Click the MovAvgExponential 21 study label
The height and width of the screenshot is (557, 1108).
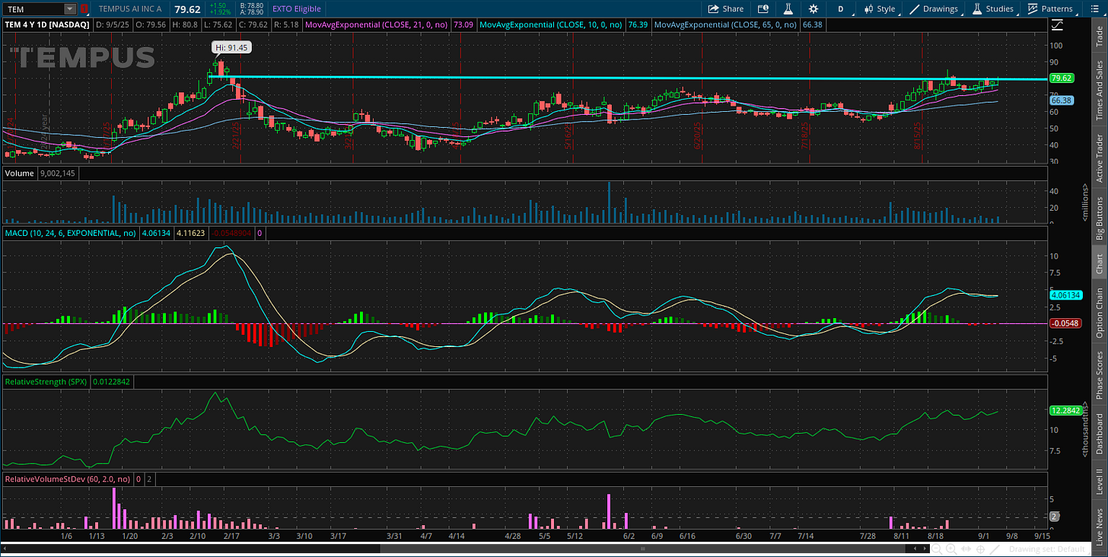tap(377, 24)
